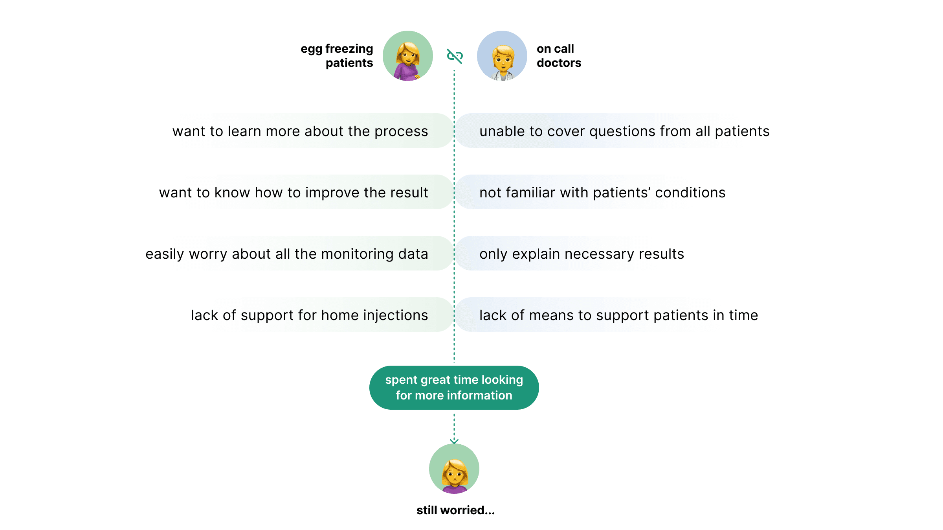Click the word 'doctors' beside doctor avatar
Image resolution: width=943 pixels, height=530 pixels.
tap(559, 63)
